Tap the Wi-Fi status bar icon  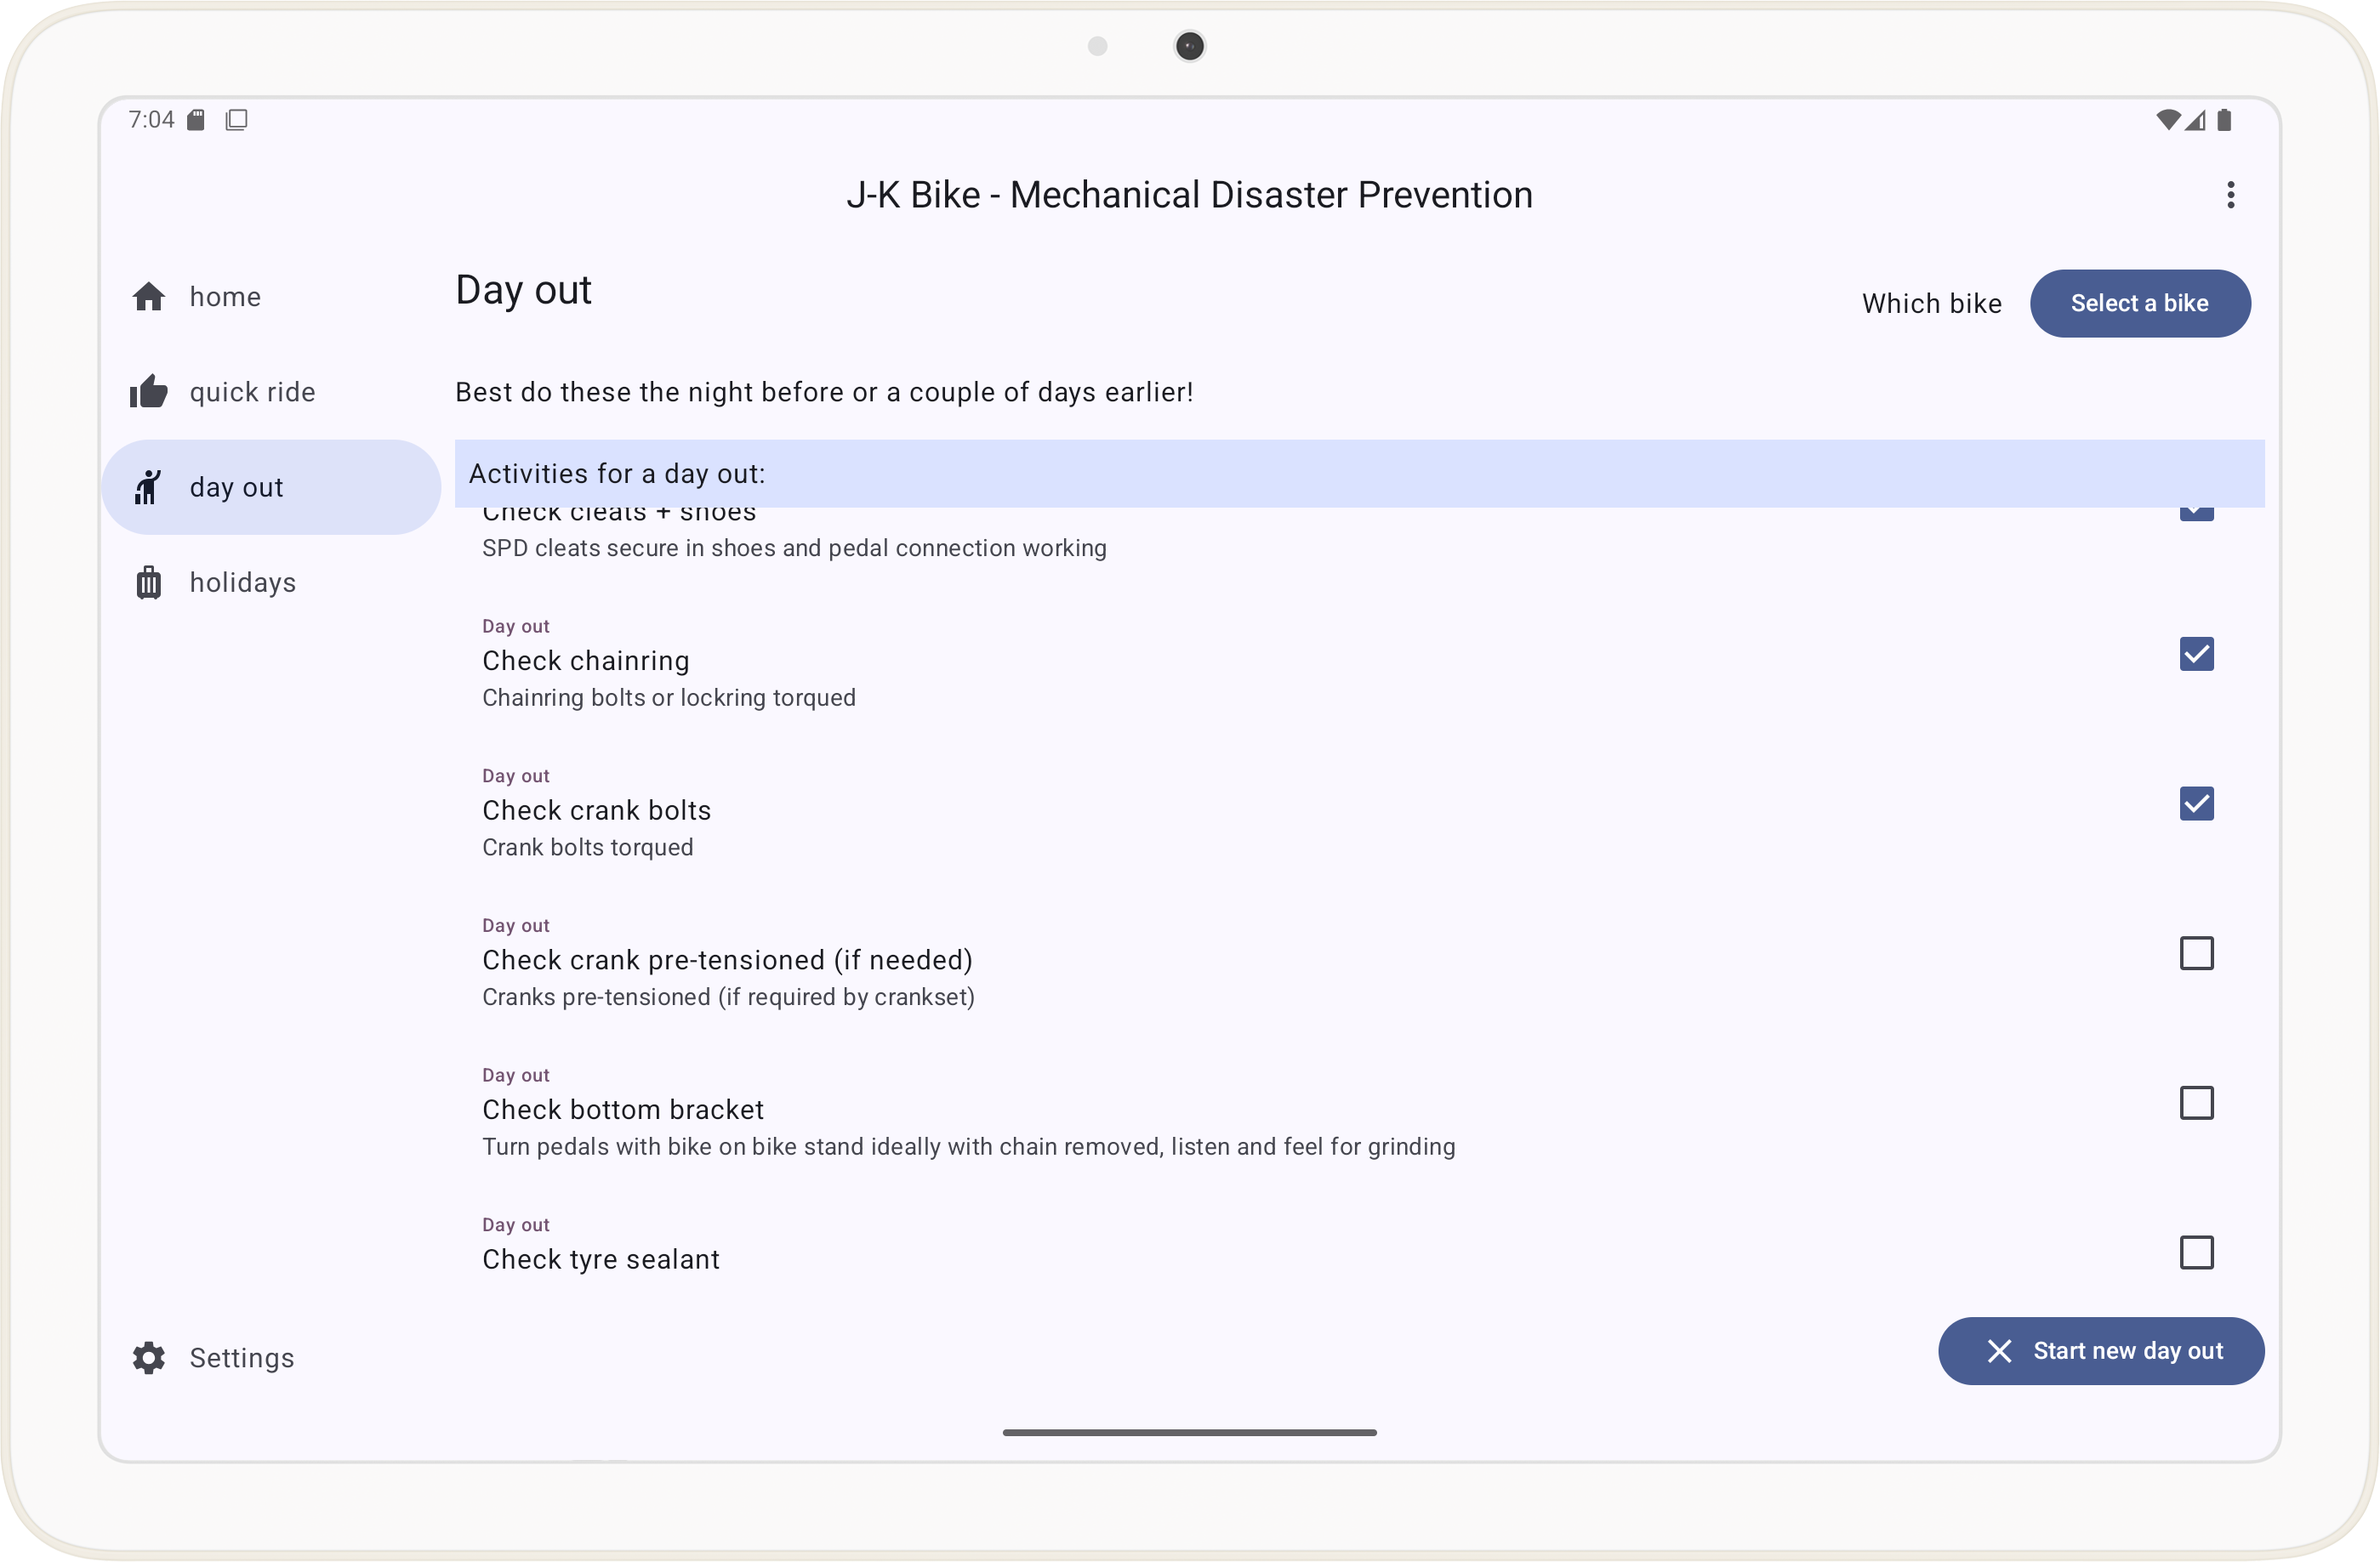[2166, 120]
